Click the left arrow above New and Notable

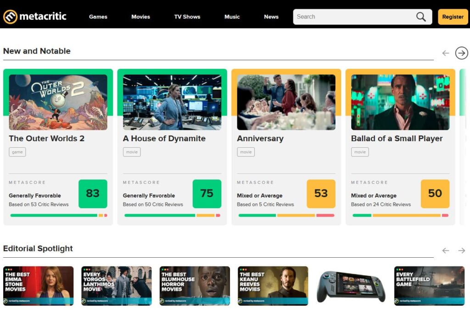coord(445,53)
